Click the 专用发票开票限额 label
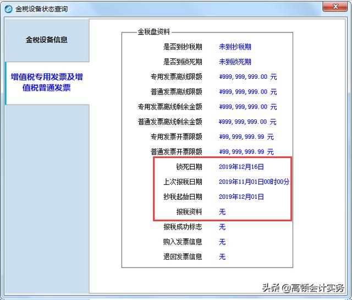This screenshot has height=300, width=352. click(176, 137)
